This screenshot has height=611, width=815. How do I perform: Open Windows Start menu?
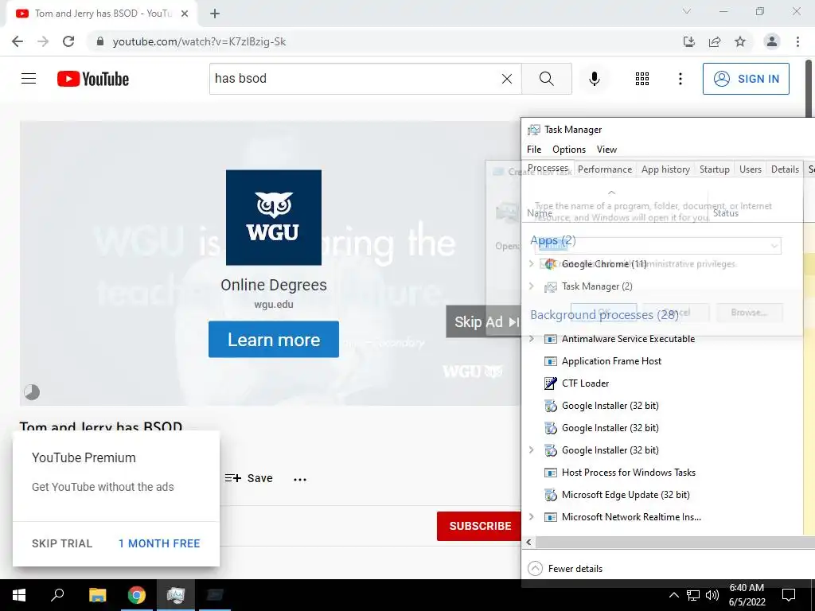click(x=19, y=595)
